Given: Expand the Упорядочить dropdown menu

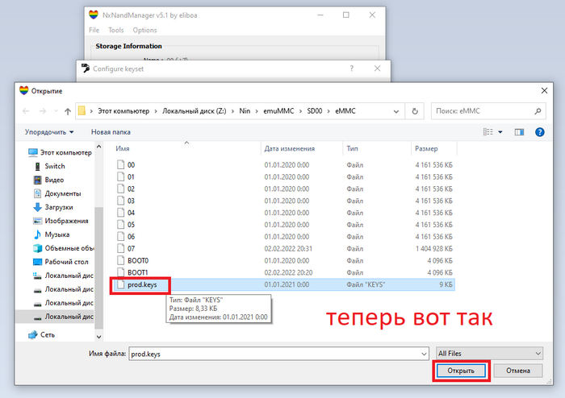Looking at the screenshot, I should [49, 131].
